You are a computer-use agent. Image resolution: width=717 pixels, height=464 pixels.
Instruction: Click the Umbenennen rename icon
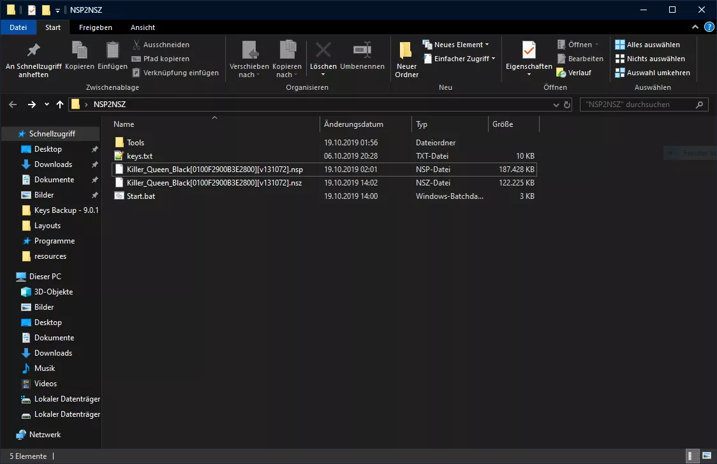(x=362, y=51)
